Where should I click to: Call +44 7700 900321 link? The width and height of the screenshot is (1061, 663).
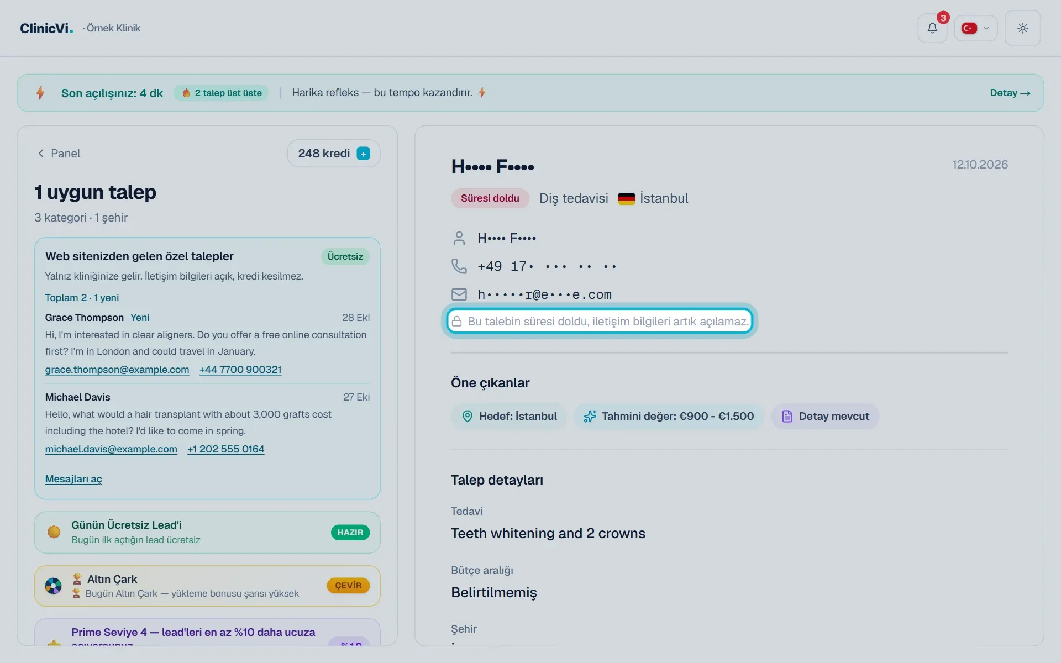(240, 370)
